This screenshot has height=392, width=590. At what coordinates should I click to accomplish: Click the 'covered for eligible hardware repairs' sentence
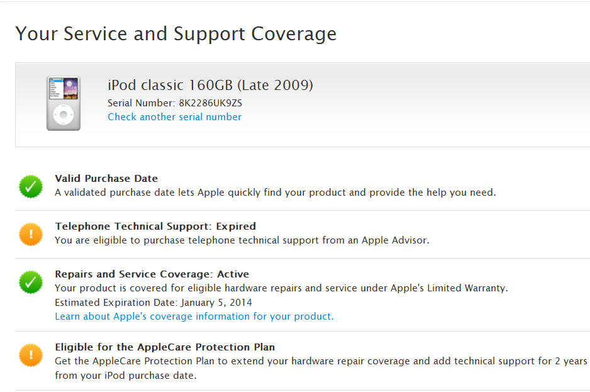pyautogui.click(x=281, y=288)
